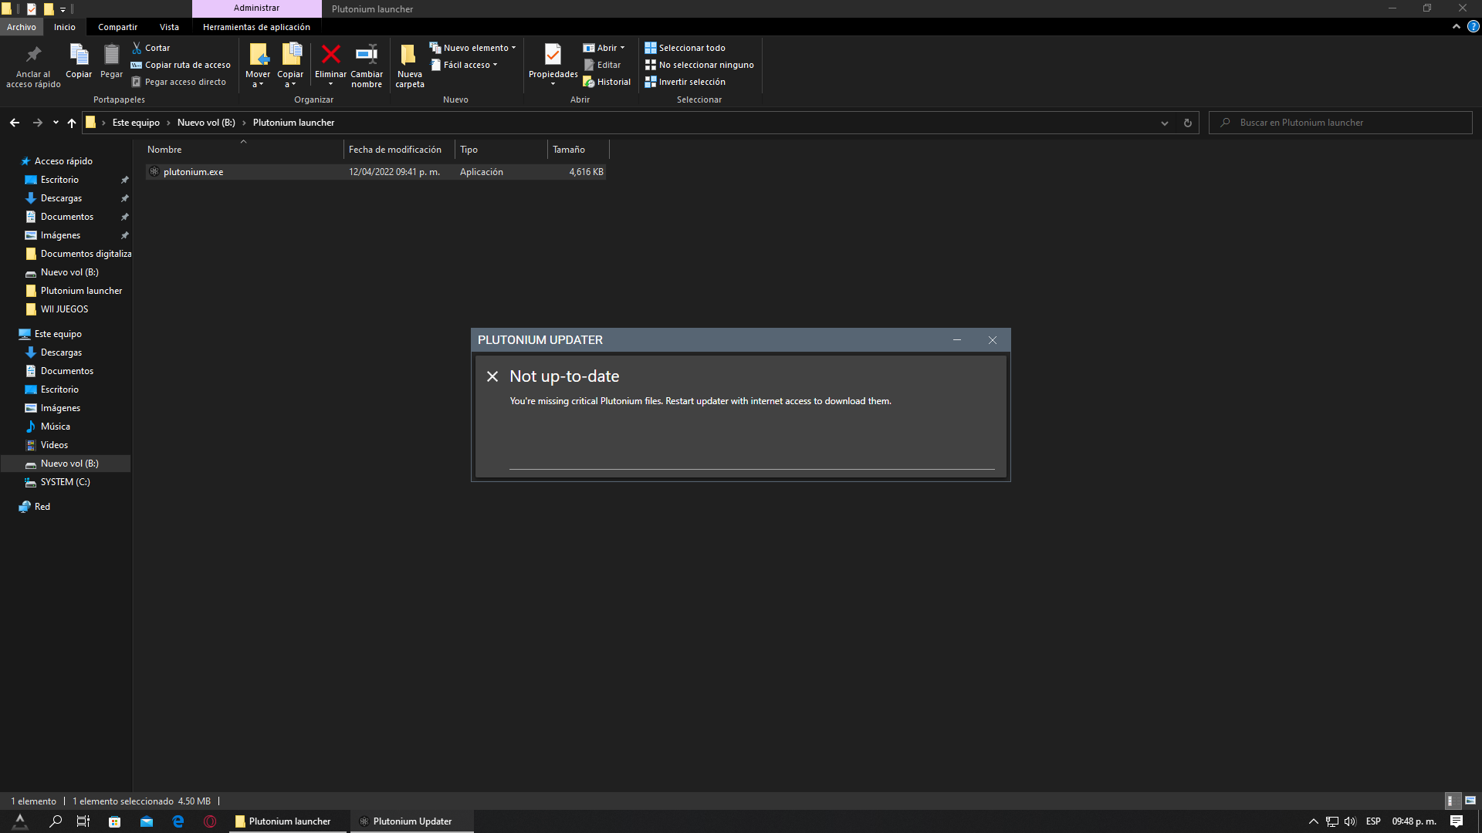Minimize the Plutonium Updater dialog
1482x833 pixels.
[957, 340]
